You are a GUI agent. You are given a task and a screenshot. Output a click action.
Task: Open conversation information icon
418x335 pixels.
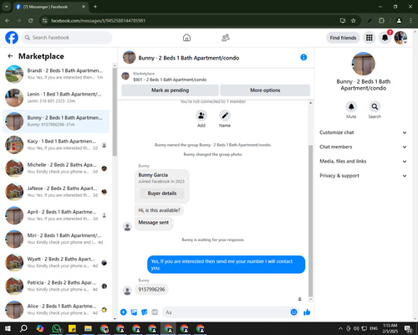click(x=303, y=57)
